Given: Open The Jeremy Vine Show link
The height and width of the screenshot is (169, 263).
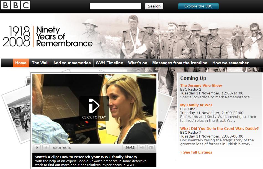Looking at the screenshot, I should (201, 85).
